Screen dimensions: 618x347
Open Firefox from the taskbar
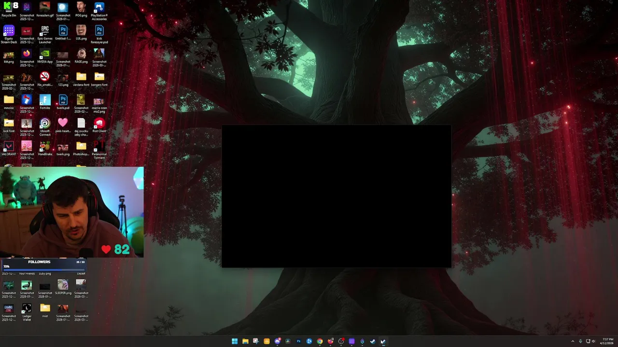click(330, 341)
